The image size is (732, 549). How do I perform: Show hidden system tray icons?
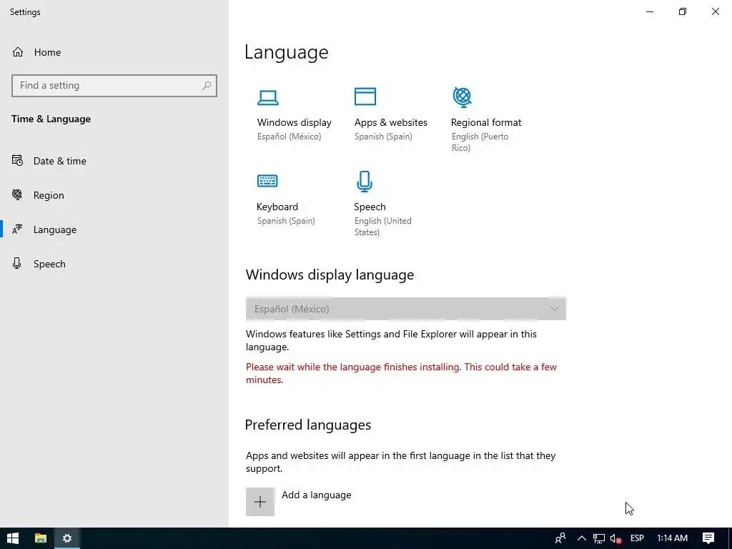pos(582,538)
